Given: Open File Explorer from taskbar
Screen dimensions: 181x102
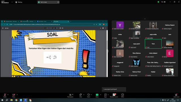Looking at the screenshot, I should [x=12, y=100].
